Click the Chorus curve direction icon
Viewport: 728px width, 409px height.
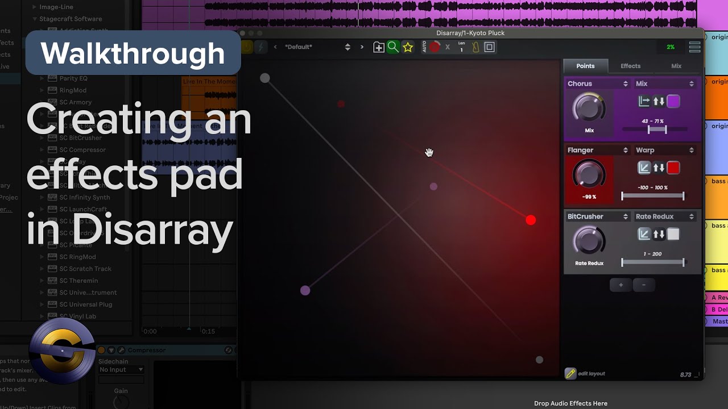click(x=644, y=102)
